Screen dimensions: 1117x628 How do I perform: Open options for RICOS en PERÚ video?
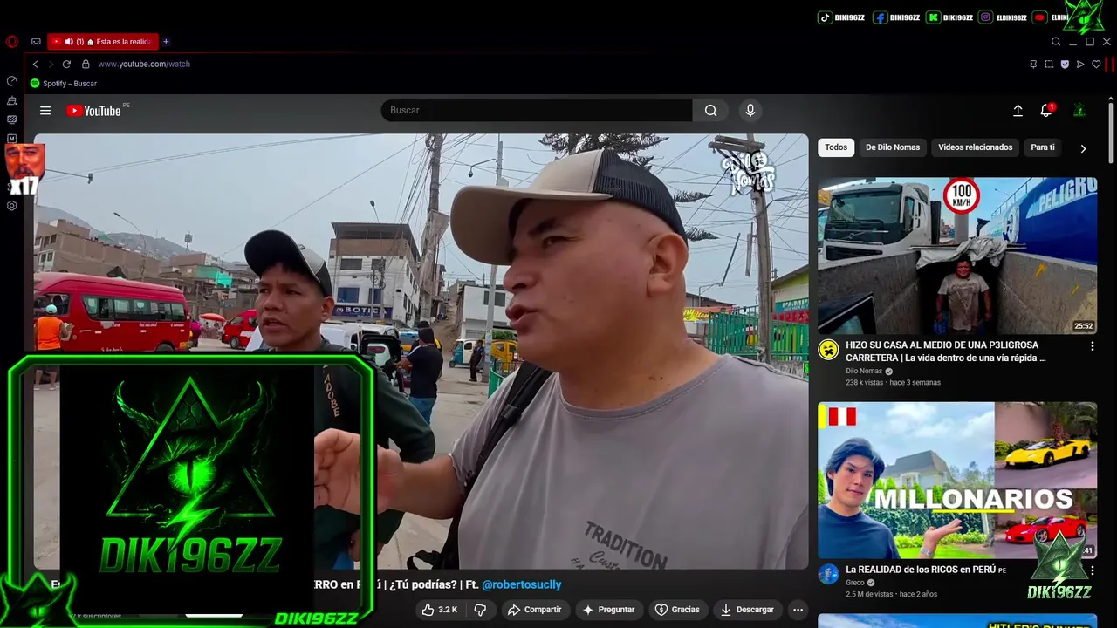(x=1092, y=570)
